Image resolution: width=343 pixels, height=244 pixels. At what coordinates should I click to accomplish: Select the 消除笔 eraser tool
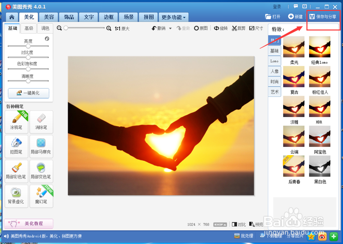[41, 122]
